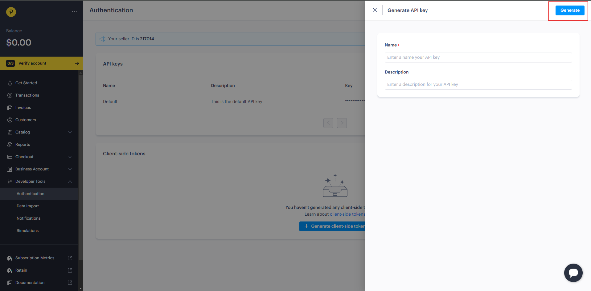The height and width of the screenshot is (291, 591).
Task: Expand the Checkout menu chevron
Action: pos(70,157)
